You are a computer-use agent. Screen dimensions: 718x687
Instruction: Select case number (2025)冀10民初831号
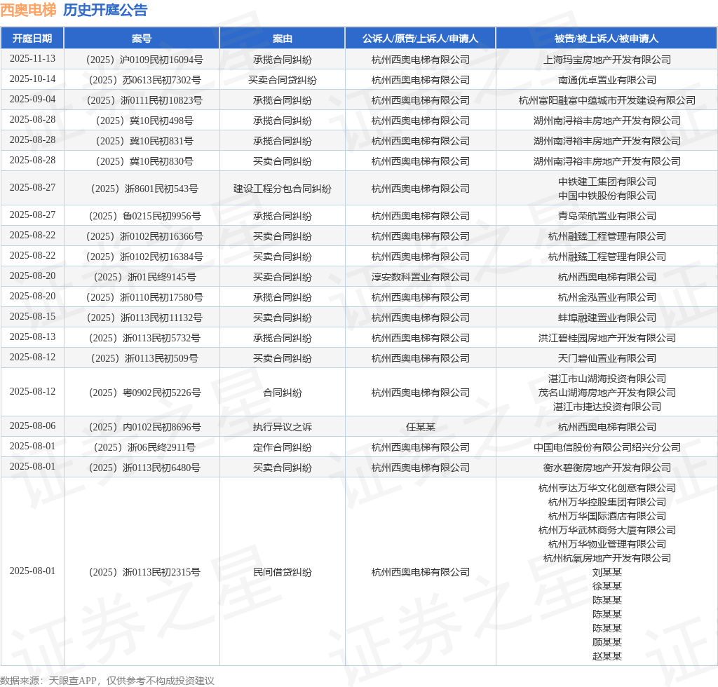coord(144,141)
